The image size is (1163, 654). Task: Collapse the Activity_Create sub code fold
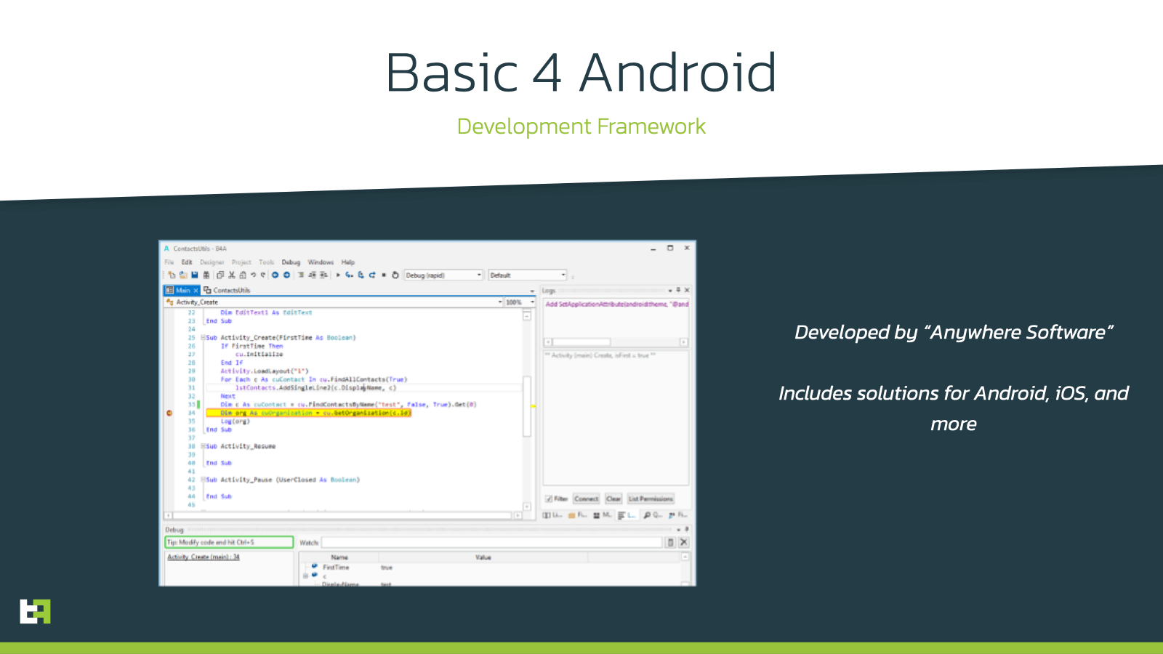[204, 338]
